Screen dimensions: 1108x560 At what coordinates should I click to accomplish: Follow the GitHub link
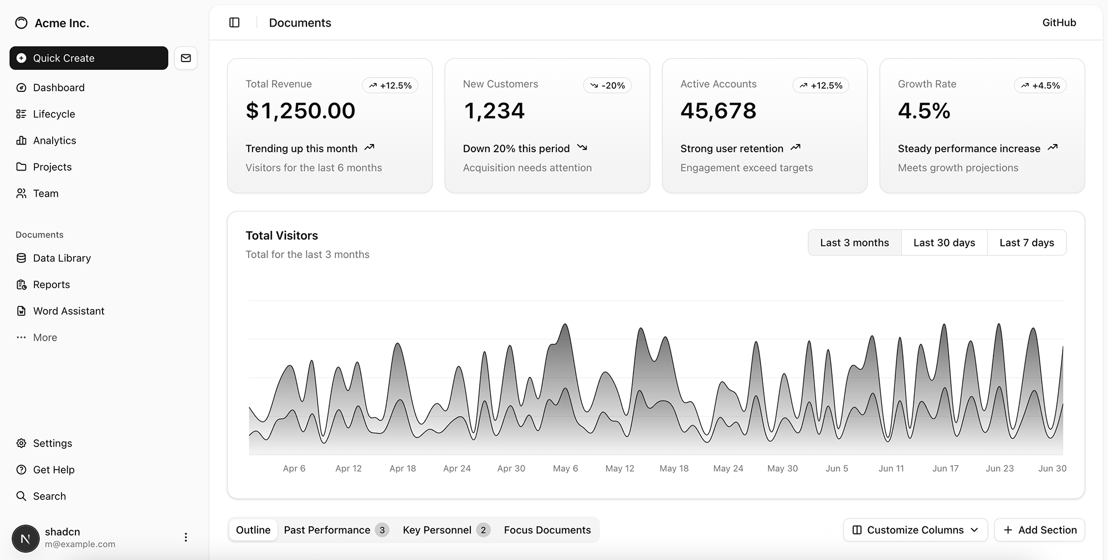pos(1059,23)
